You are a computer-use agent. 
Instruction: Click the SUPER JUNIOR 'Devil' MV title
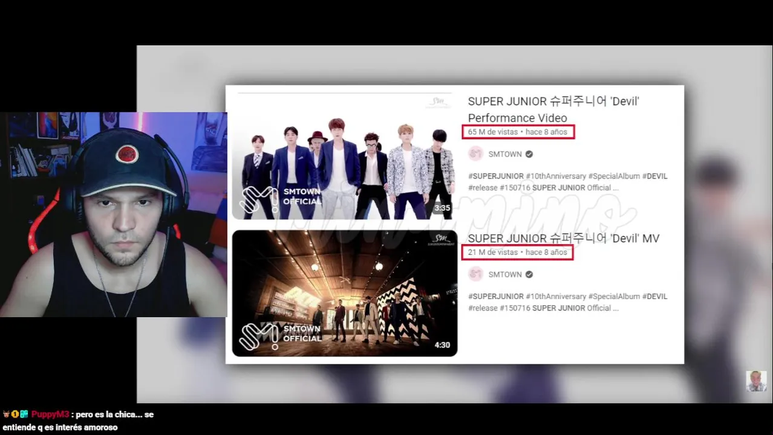tap(563, 238)
